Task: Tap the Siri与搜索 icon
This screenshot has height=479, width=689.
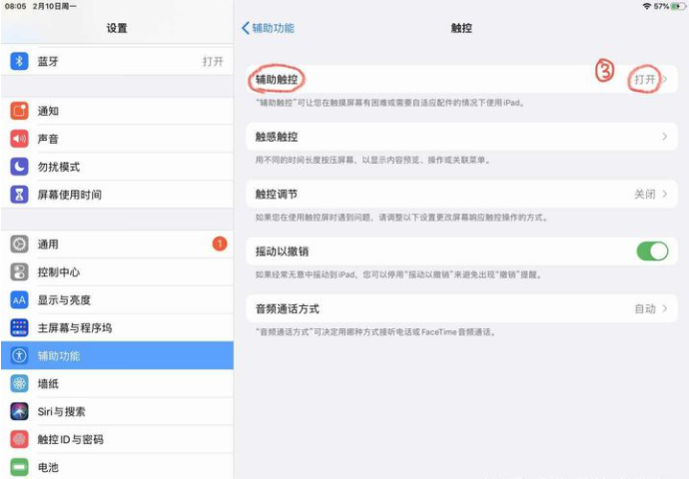Action: point(19,411)
